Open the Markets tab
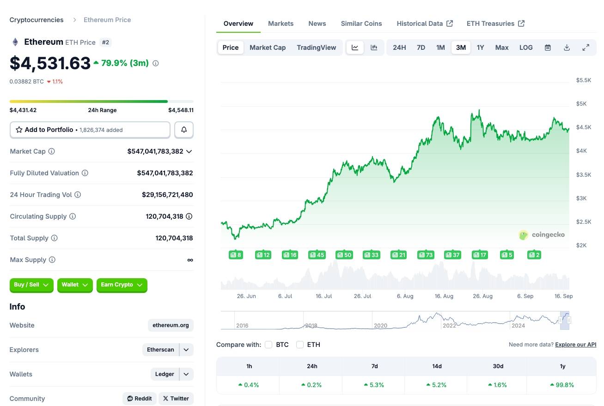The height and width of the screenshot is (406, 604). [281, 24]
